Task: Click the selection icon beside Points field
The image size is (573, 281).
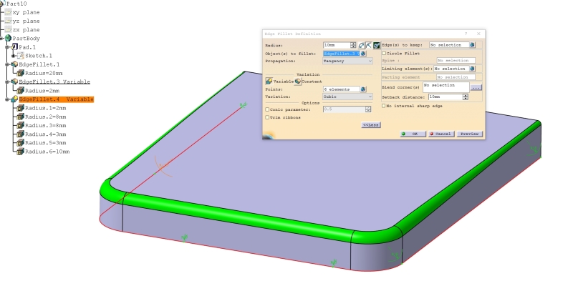Action: coord(363,89)
